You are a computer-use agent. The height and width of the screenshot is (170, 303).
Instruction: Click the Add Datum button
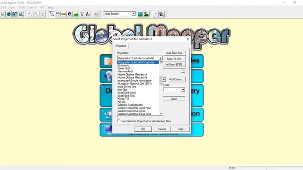(x=176, y=79)
